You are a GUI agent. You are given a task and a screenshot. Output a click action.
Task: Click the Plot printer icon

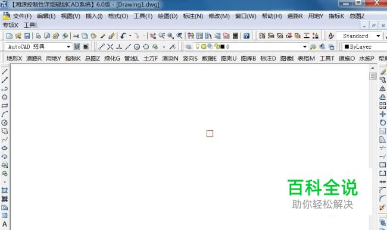point(38,36)
